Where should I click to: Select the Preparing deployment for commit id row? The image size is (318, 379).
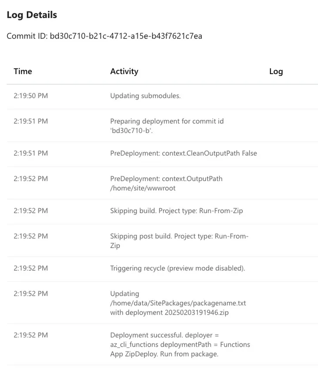163,126
